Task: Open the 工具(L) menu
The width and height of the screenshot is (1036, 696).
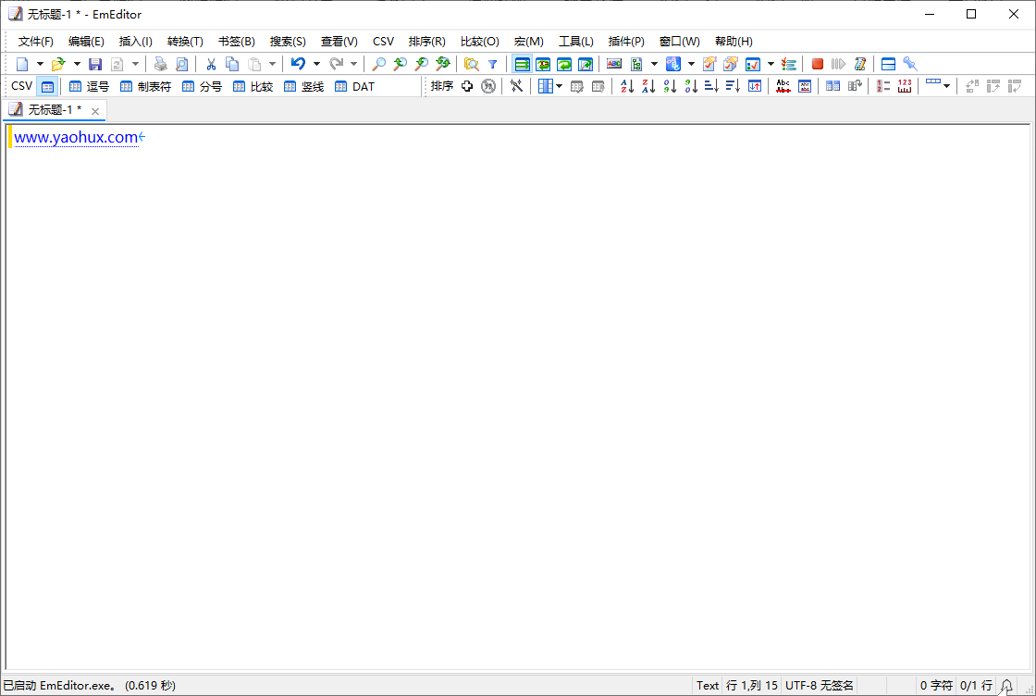Action: point(575,42)
